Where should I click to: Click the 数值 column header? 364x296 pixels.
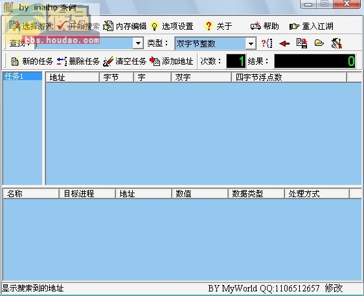200,194
